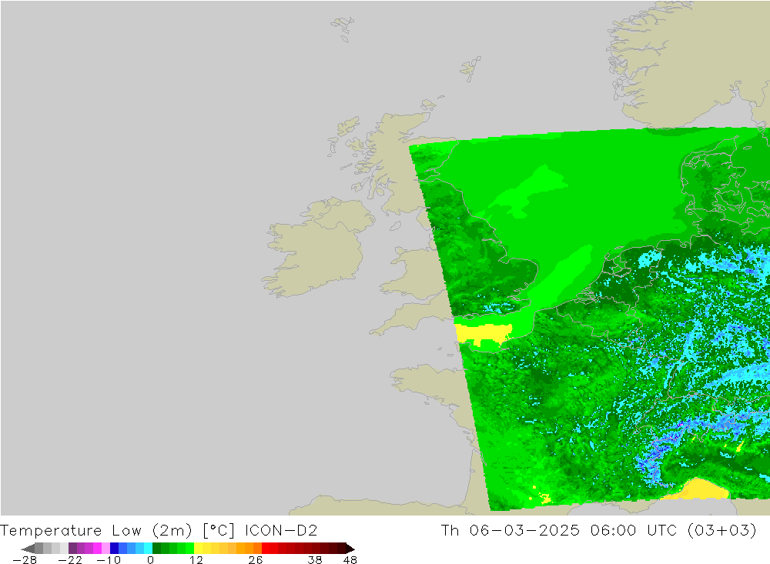Click the yellow patch on the Mediterranean coast

point(698,490)
